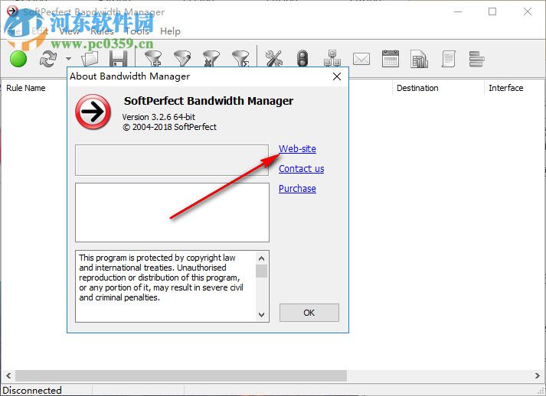546x396 pixels.
Task: Click the report chart toolbar icon
Action: [x=419, y=58]
